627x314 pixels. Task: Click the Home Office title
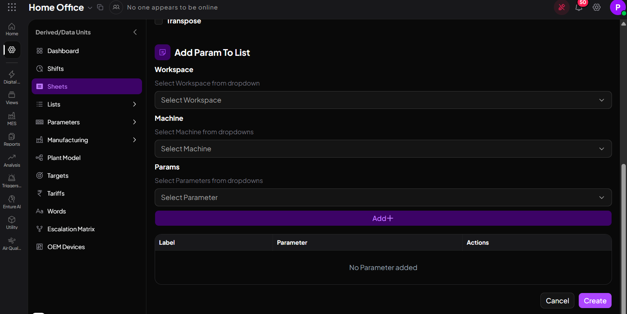56,8
